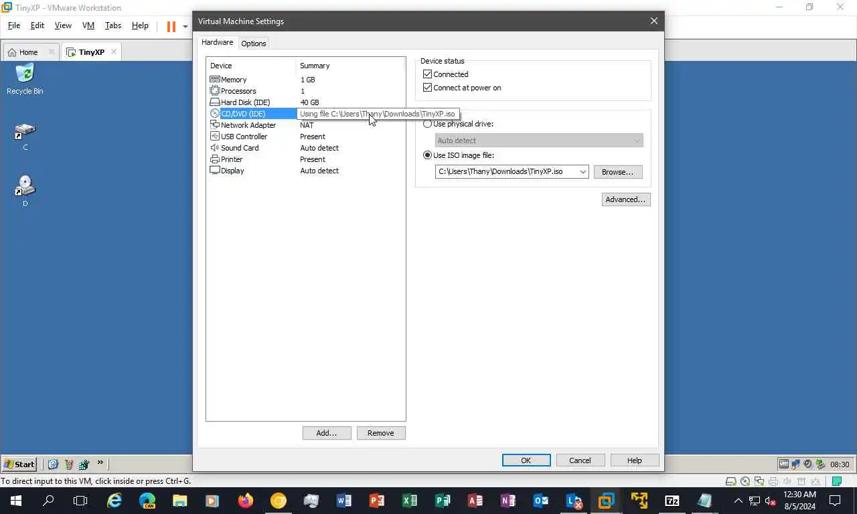Select the Hard Disk (IDE) icon
The width and height of the screenshot is (857, 514).
[x=215, y=102]
